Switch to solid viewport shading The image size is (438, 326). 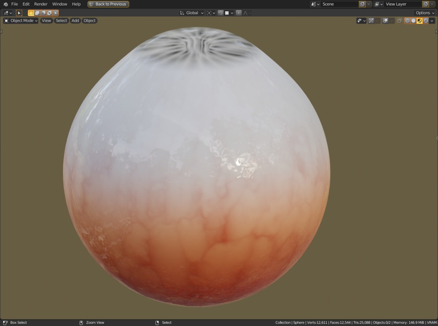coord(413,21)
